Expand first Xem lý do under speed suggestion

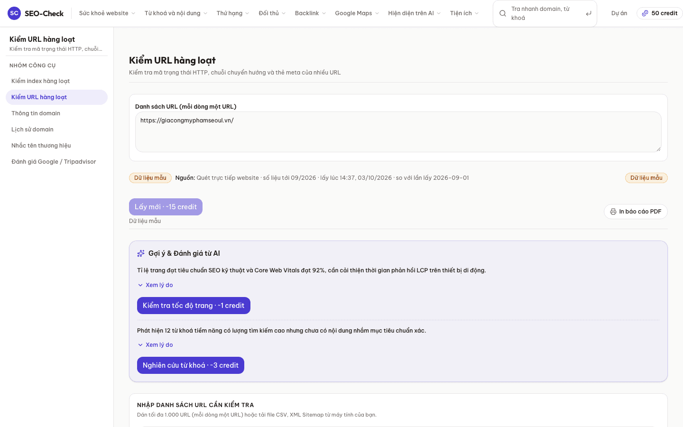[155, 285]
